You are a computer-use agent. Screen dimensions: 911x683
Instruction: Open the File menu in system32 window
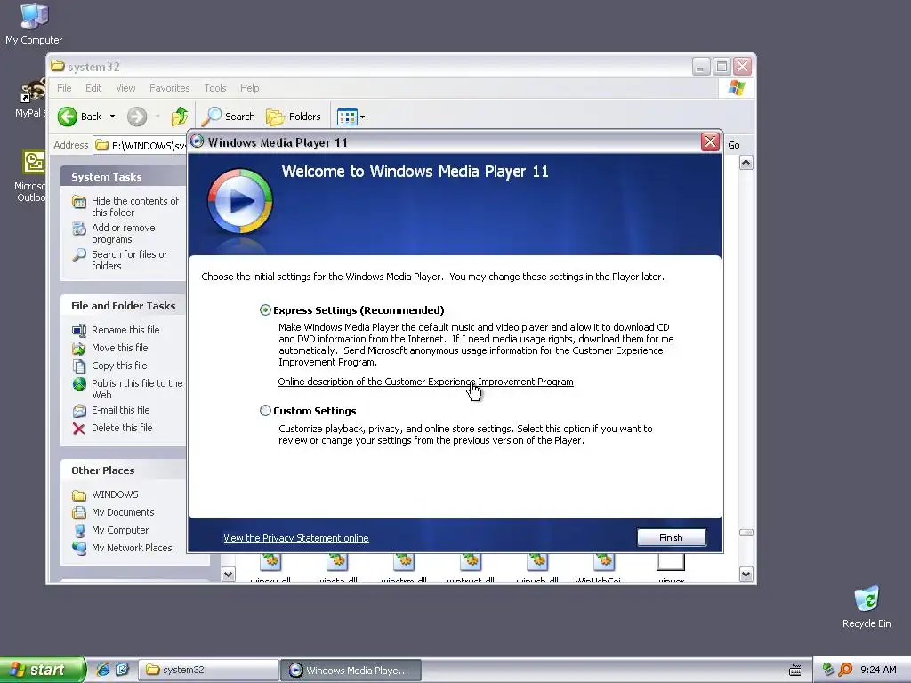[x=64, y=88]
